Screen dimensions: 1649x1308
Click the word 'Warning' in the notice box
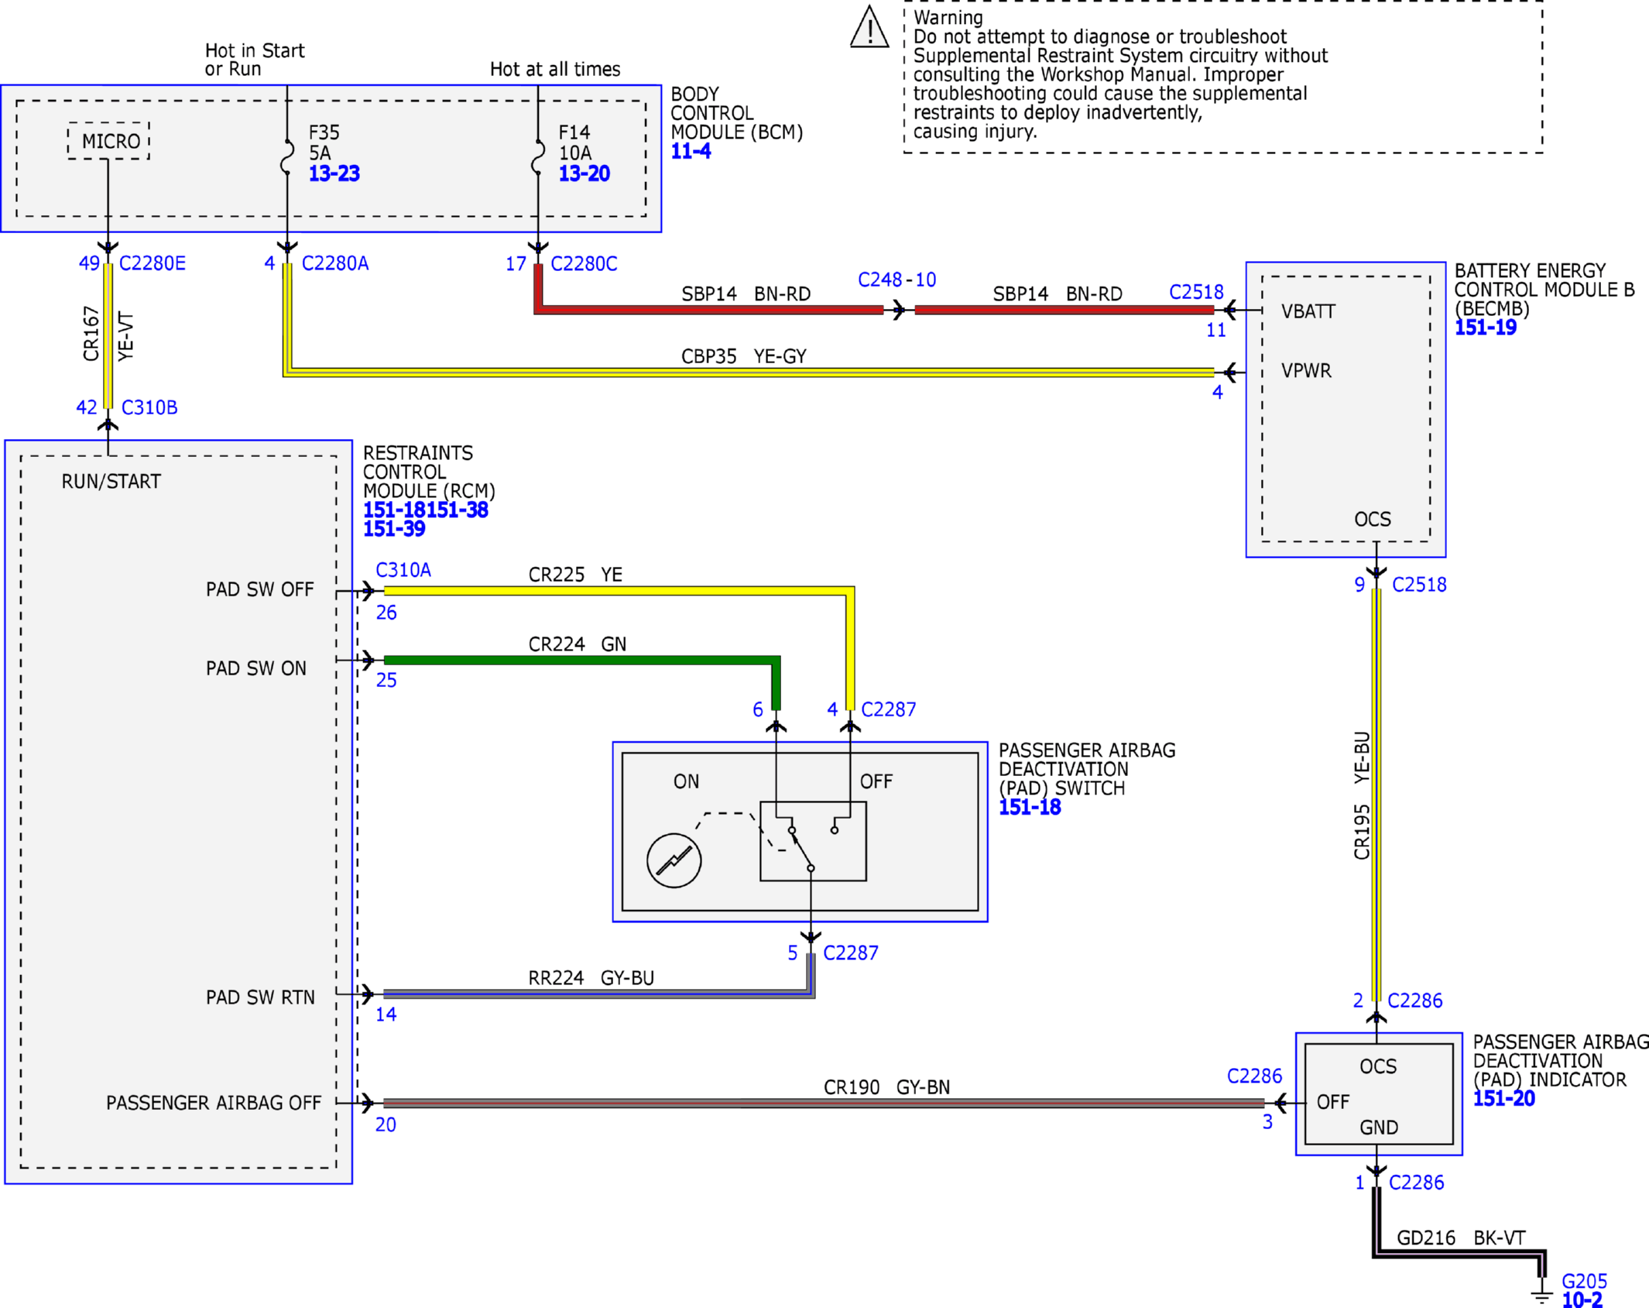pyautogui.click(x=948, y=17)
